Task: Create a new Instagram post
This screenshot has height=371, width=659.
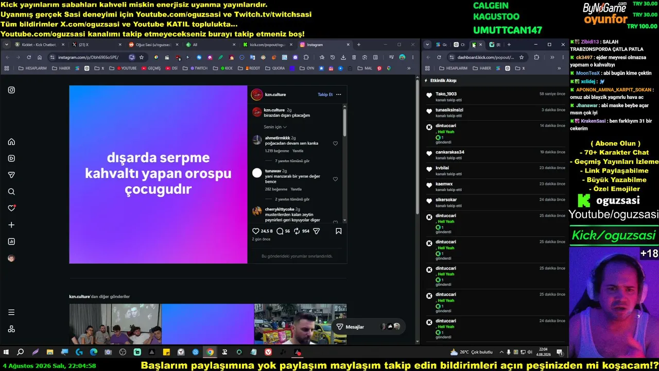Action: pos(11,225)
